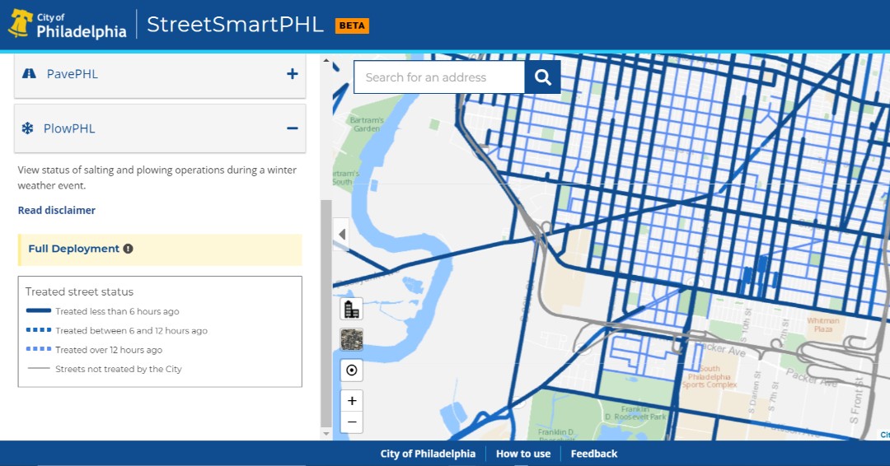890x466 pixels.
Task: Click the S Front St street label
Action: (856, 399)
